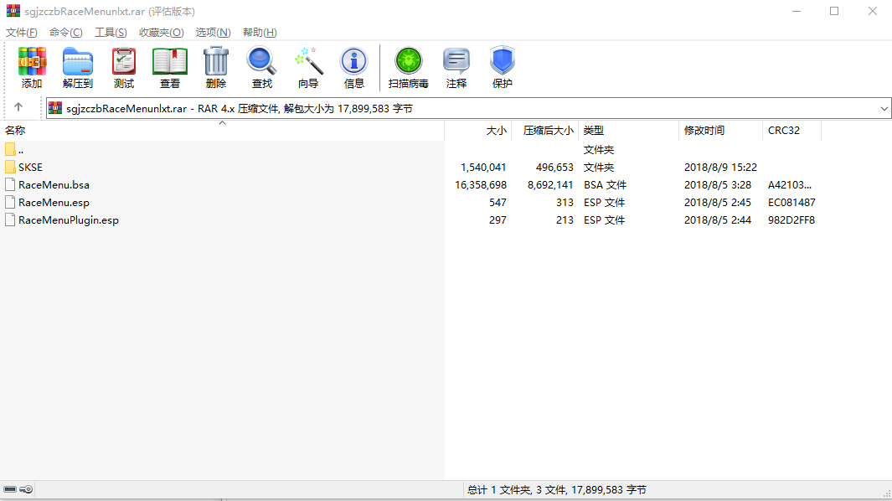Click the size value 547
This screenshot has height=501, width=892.
pos(498,203)
